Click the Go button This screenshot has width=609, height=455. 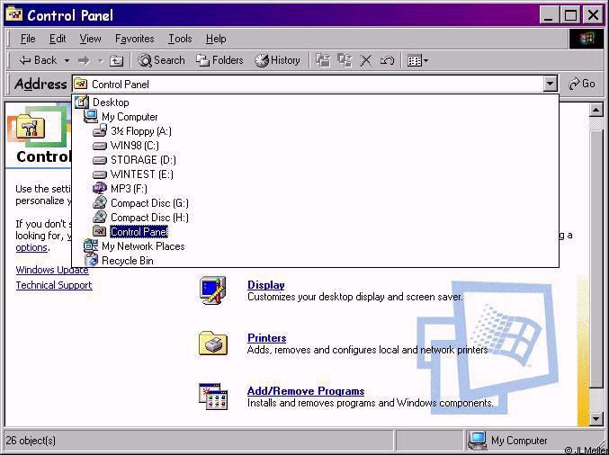point(581,84)
